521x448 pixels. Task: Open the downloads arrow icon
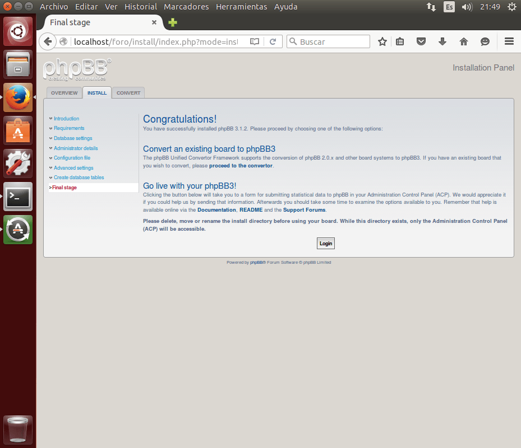pos(442,42)
